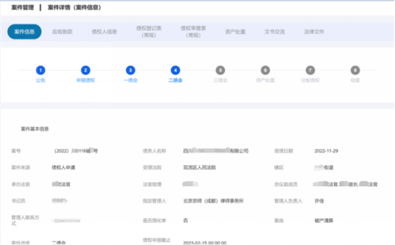Viewport: 395px width, 245px height.
Task: Click the 案件基本信息 section heading
Action: 35,129
